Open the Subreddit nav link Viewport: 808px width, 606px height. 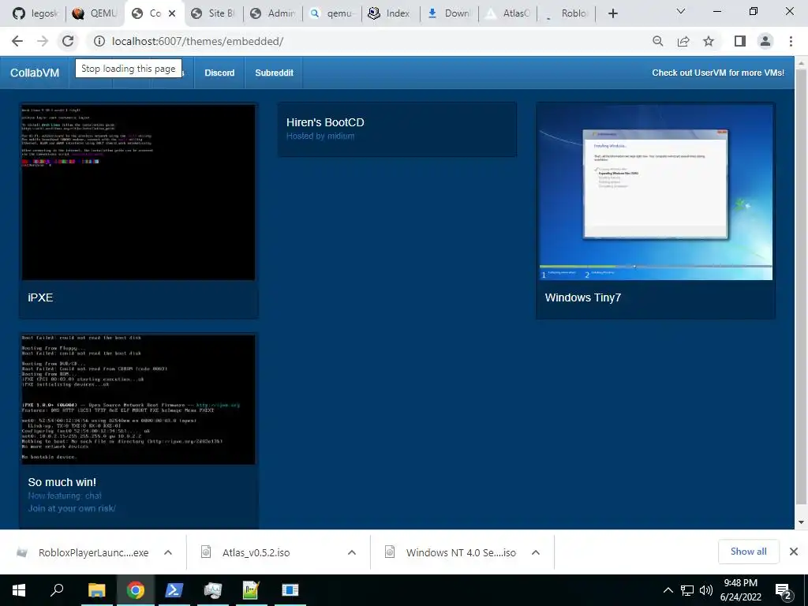pos(274,73)
